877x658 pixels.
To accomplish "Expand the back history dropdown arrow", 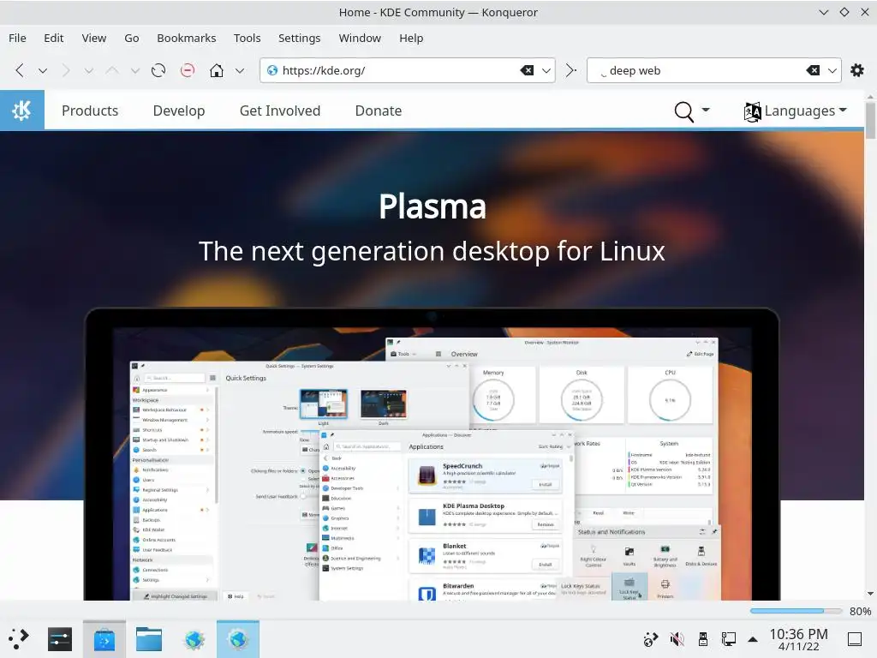I will pos(43,71).
